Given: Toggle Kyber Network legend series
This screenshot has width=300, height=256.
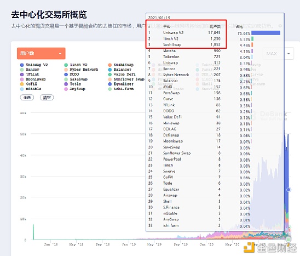Looking at the screenshot, I should [81, 70].
